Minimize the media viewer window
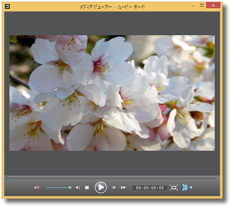Screen dimensions: 232x208 click(193, 6)
